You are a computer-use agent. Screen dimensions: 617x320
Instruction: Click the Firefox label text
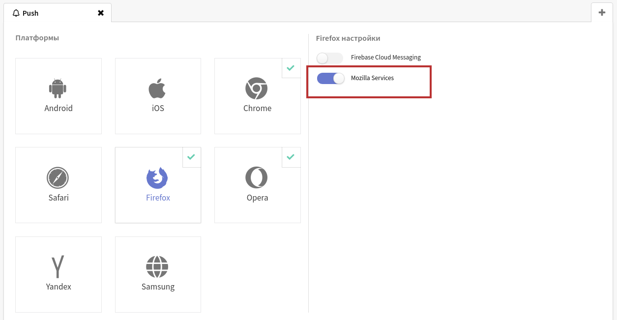point(158,198)
